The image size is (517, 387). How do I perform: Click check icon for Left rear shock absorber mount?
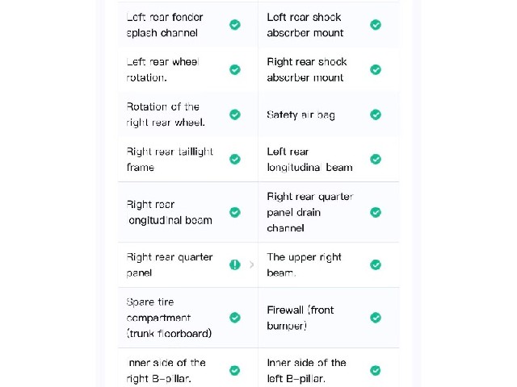[x=376, y=25]
